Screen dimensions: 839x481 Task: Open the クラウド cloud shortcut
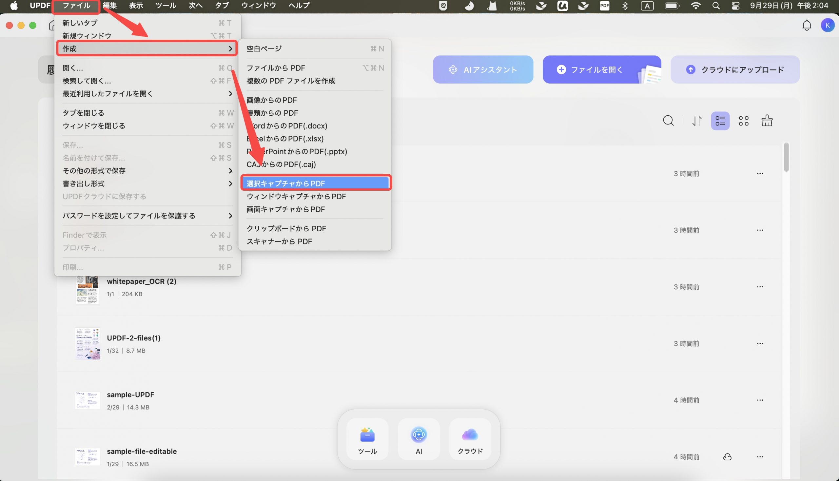470,439
